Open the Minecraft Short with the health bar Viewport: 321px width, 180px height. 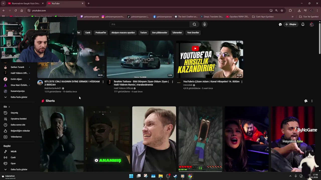click(200, 139)
